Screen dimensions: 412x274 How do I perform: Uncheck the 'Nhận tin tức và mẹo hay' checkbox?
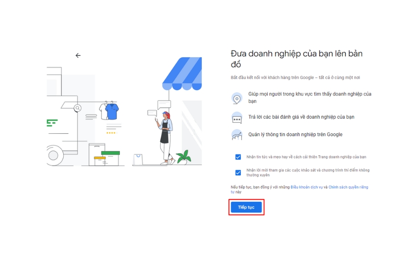click(238, 157)
